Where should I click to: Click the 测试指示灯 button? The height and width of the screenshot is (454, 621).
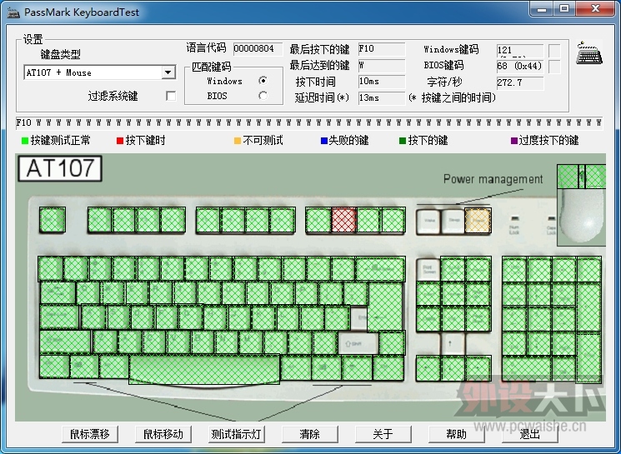point(237,434)
